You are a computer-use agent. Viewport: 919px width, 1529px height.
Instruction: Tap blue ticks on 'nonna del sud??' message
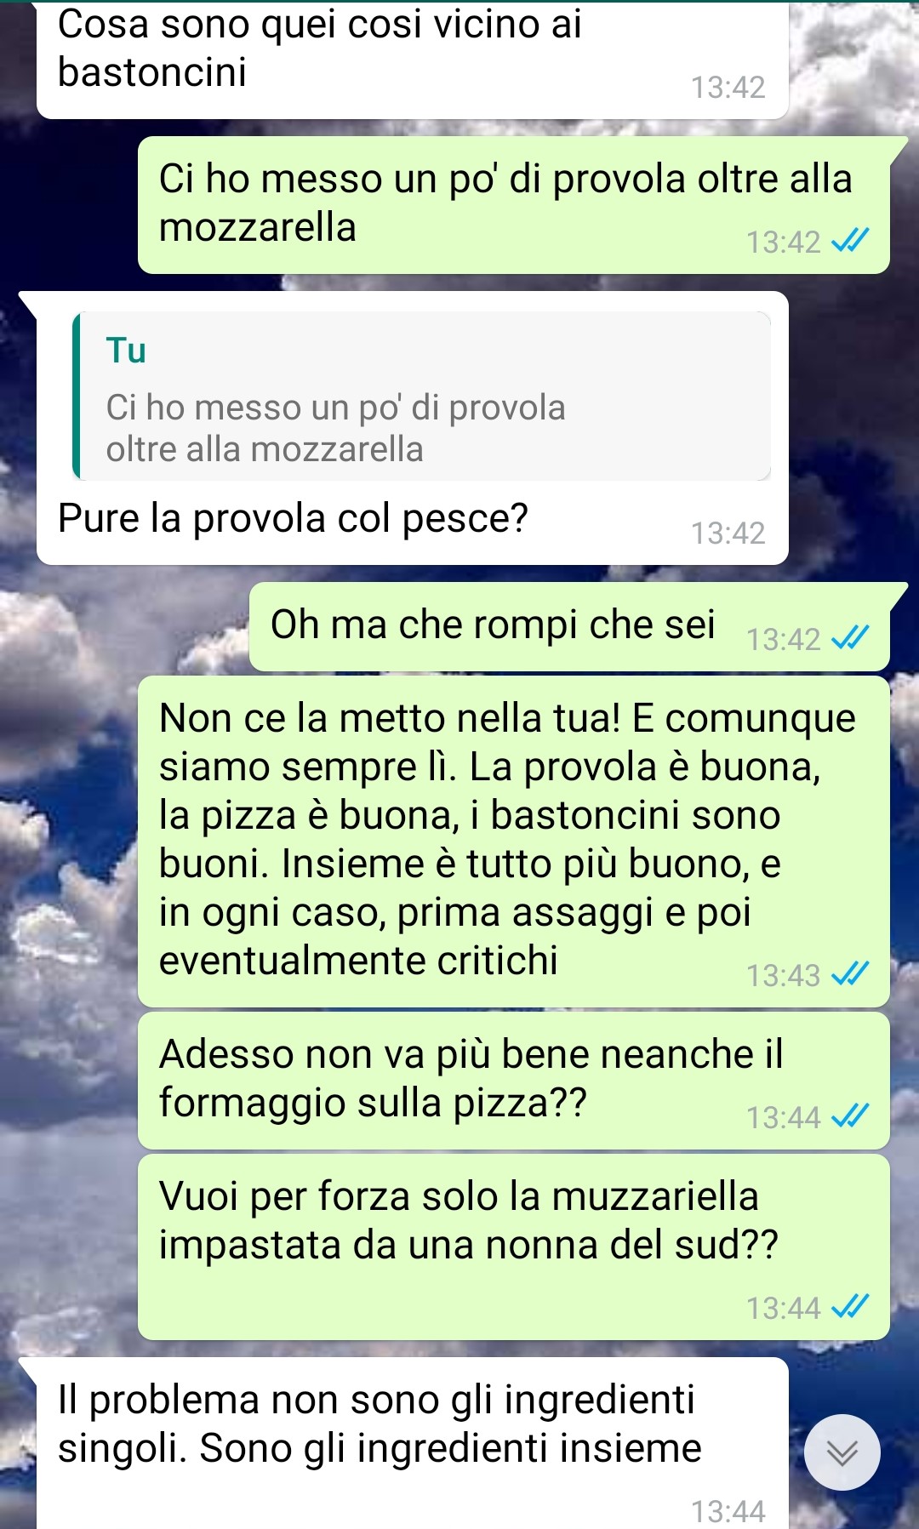coord(850,1307)
